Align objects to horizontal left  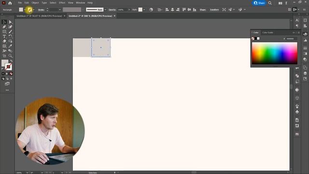point(167,10)
